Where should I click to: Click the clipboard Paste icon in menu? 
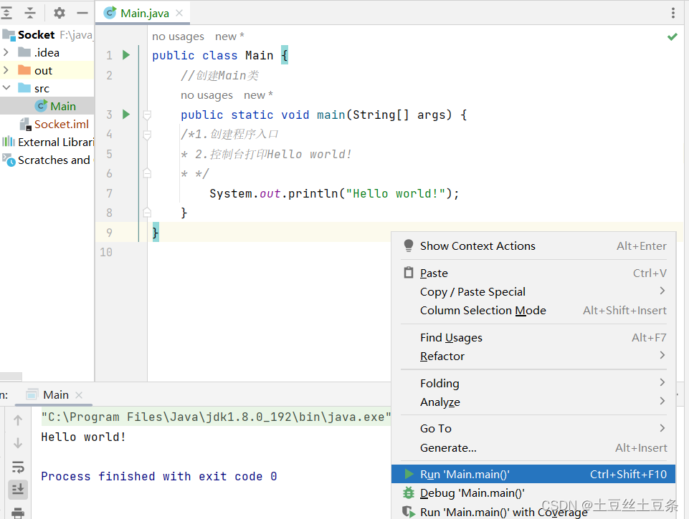pos(409,273)
